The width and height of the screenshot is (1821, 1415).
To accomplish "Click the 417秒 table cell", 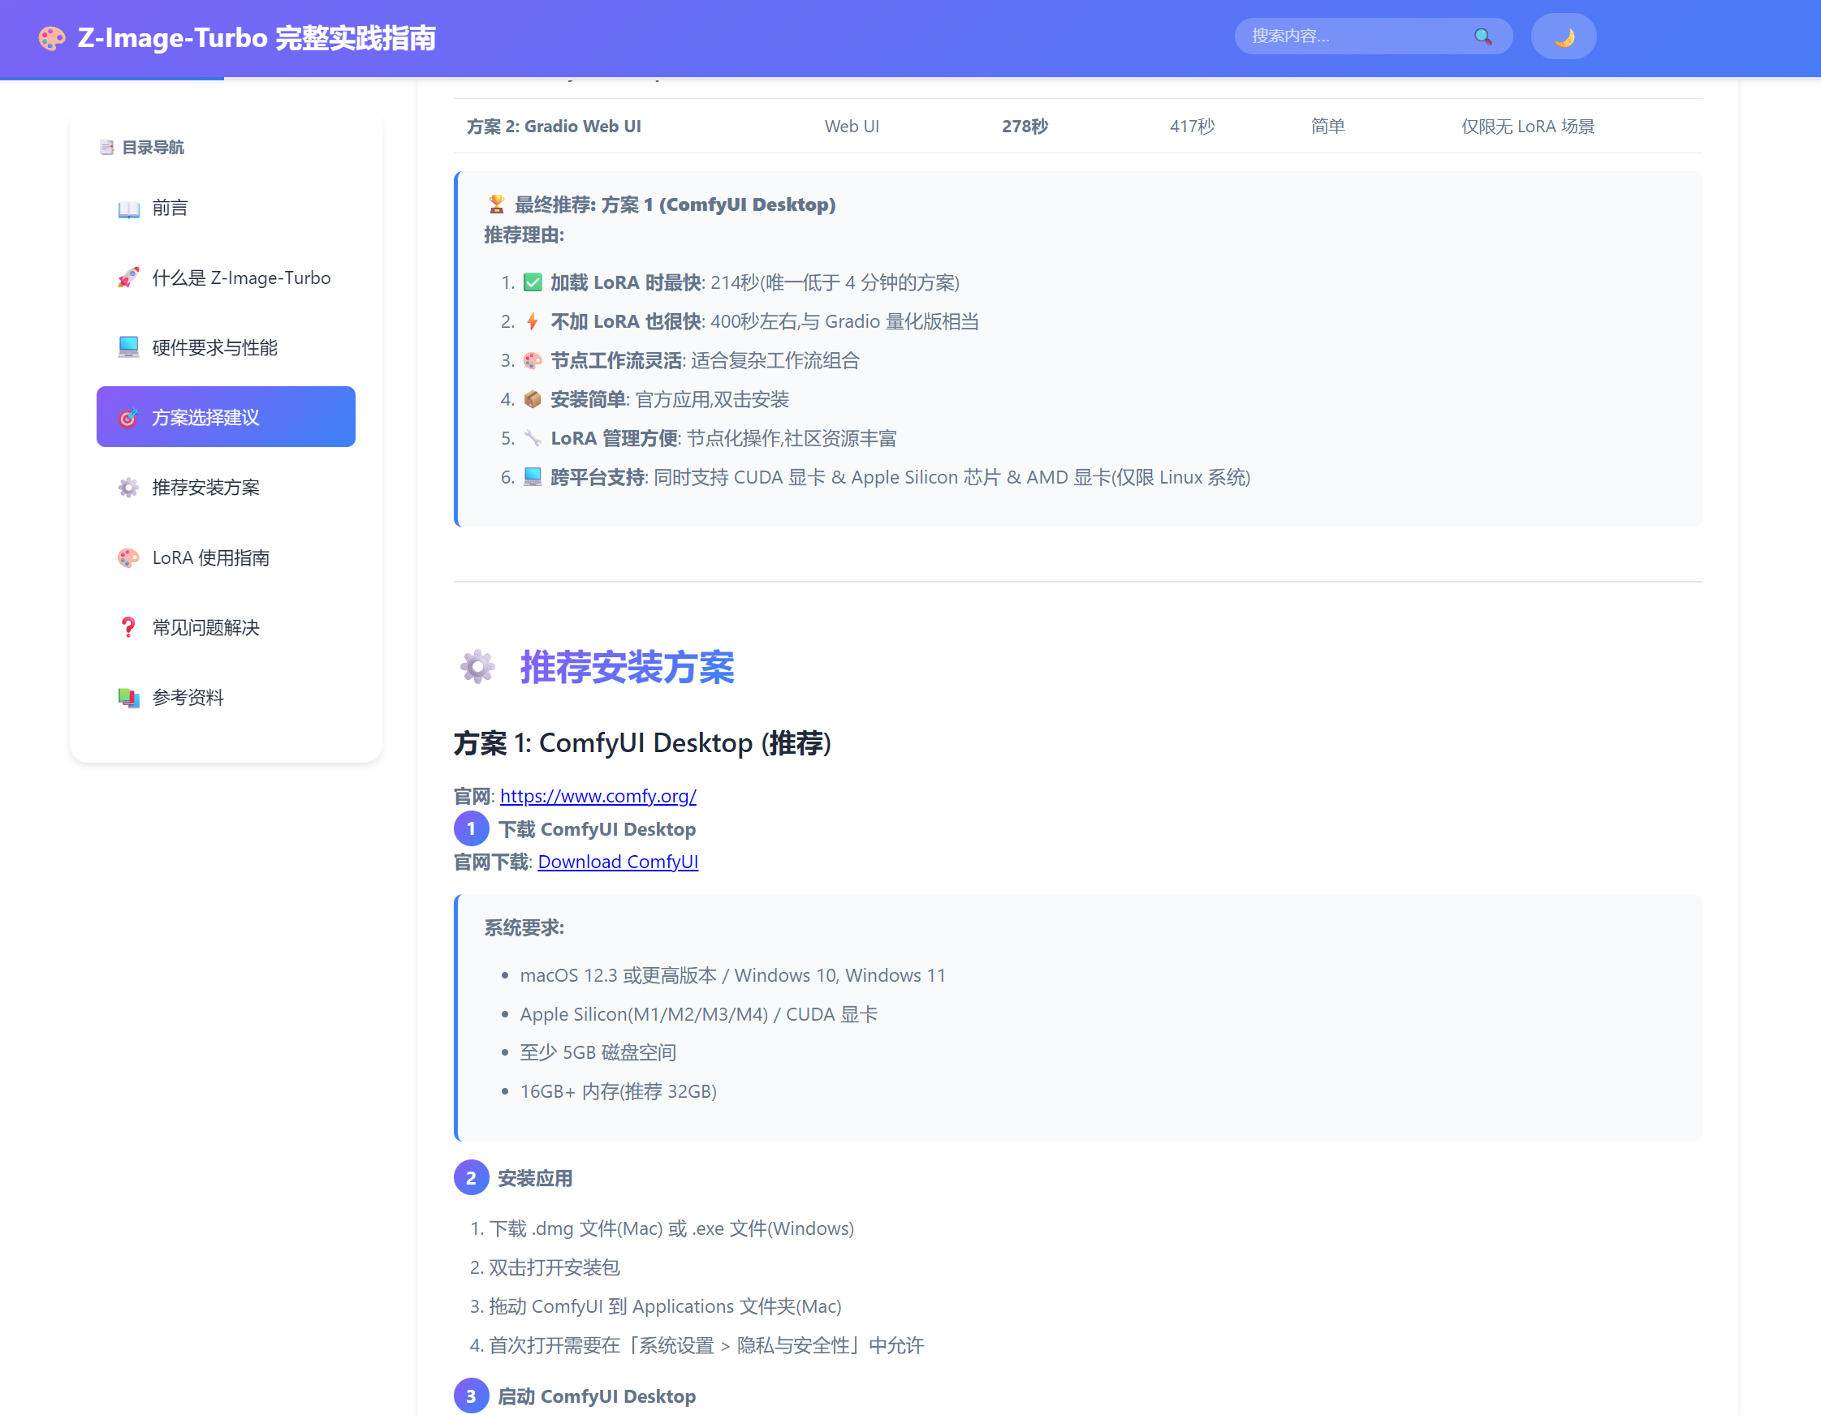I will pyautogui.click(x=1192, y=126).
